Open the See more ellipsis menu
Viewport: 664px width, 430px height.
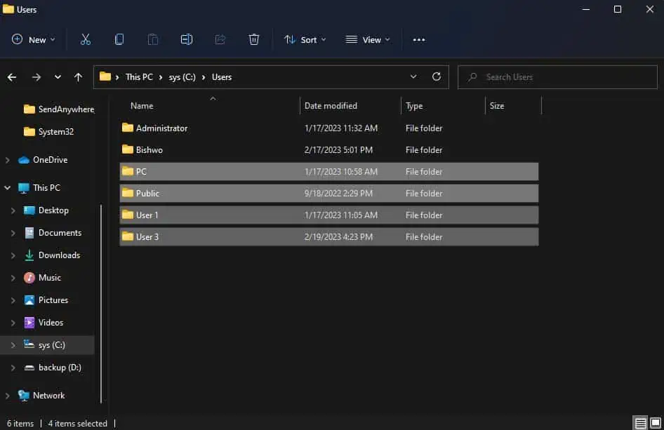pos(419,39)
